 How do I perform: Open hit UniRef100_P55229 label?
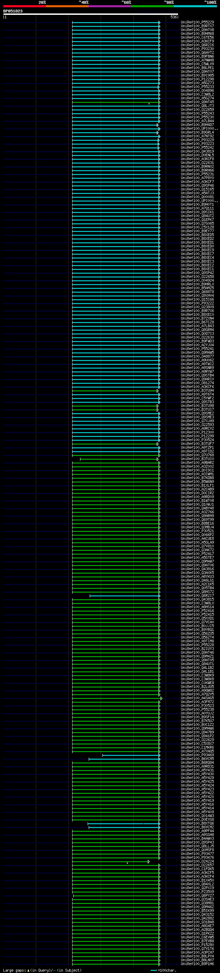point(197,22)
